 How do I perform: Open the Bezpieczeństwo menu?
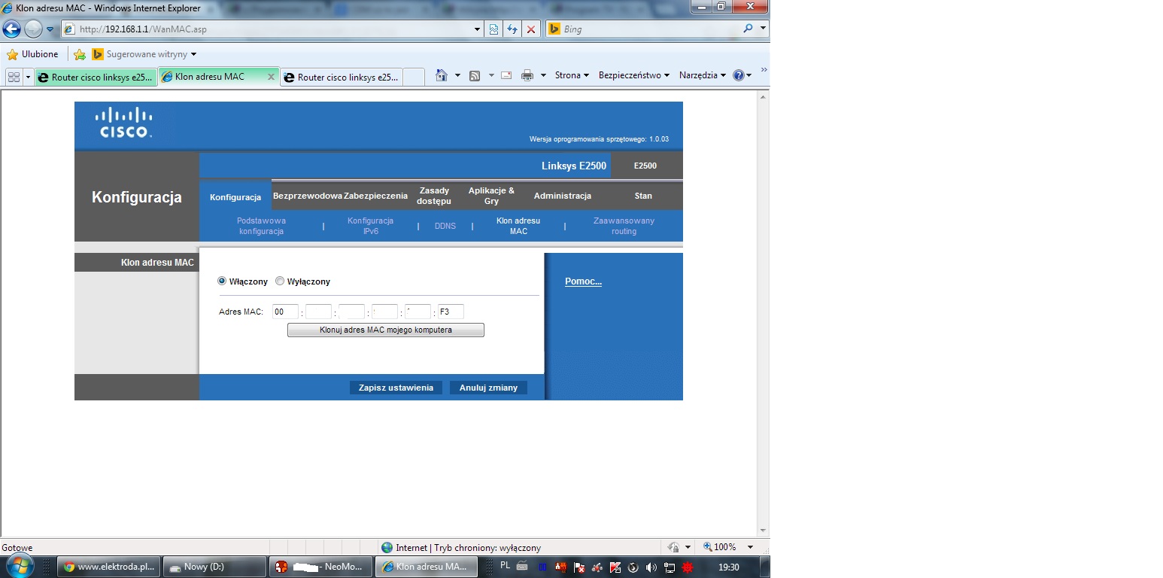tap(633, 75)
